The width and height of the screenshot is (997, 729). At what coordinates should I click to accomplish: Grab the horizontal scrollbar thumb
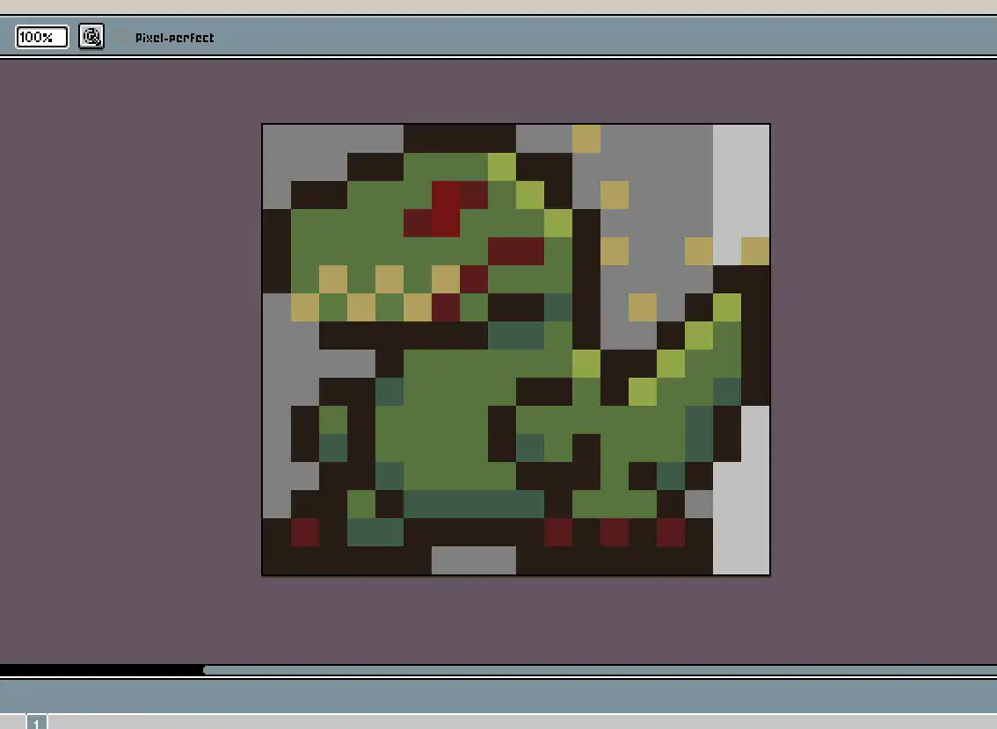pos(598,670)
